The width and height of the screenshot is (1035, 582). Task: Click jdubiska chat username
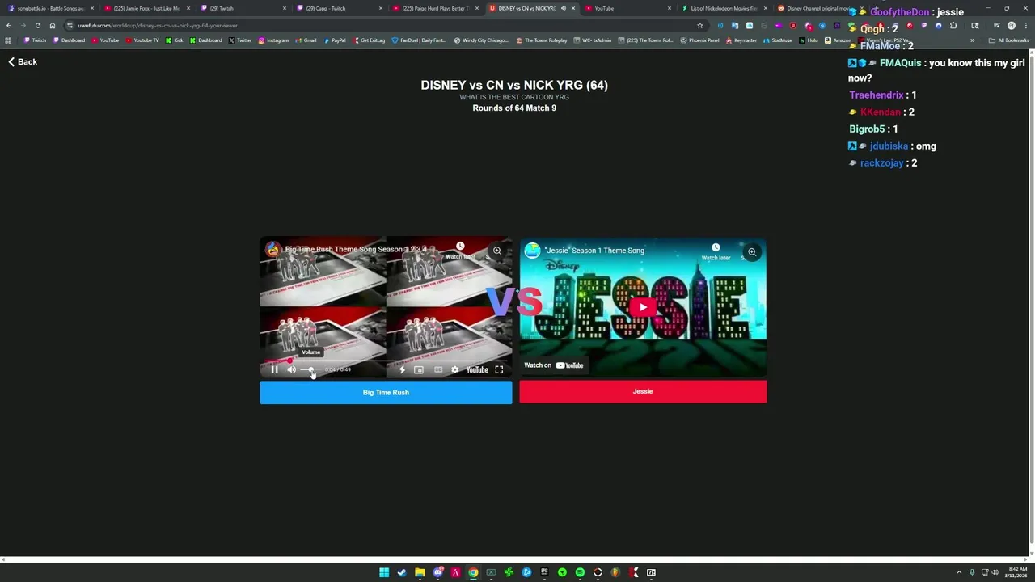889,145
